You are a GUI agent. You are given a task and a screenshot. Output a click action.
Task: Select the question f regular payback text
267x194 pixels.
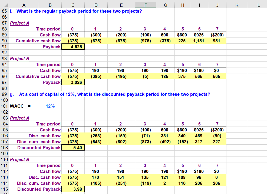(x=79, y=11)
